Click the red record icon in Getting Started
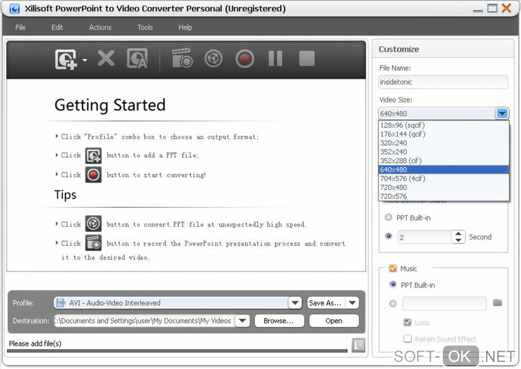 pyautogui.click(x=93, y=175)
